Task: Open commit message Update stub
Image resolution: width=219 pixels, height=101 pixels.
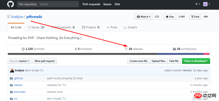Action: pyautogui.click(x=55, y=92)
